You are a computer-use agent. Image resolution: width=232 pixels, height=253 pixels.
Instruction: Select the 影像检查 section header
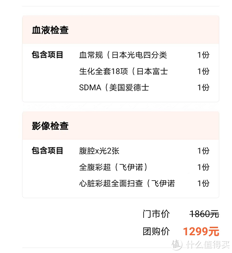pos(50,126)
